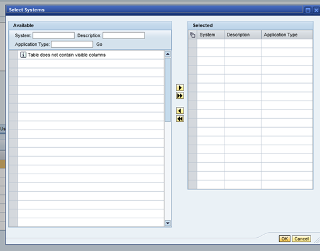
Task: Confirm with the OK button
Action: pyautogui.click(x=285, y=238)
